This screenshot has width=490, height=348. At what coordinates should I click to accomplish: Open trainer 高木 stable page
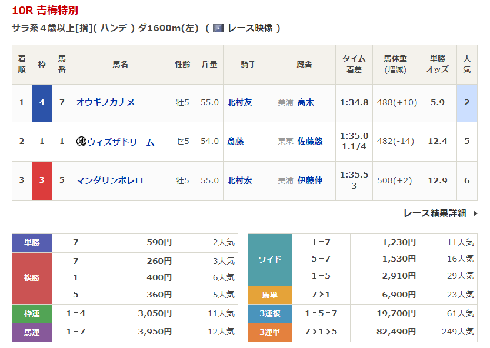point(305,102)
